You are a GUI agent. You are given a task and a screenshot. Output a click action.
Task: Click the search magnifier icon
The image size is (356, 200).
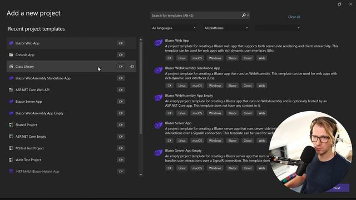[x=244, y=15]
